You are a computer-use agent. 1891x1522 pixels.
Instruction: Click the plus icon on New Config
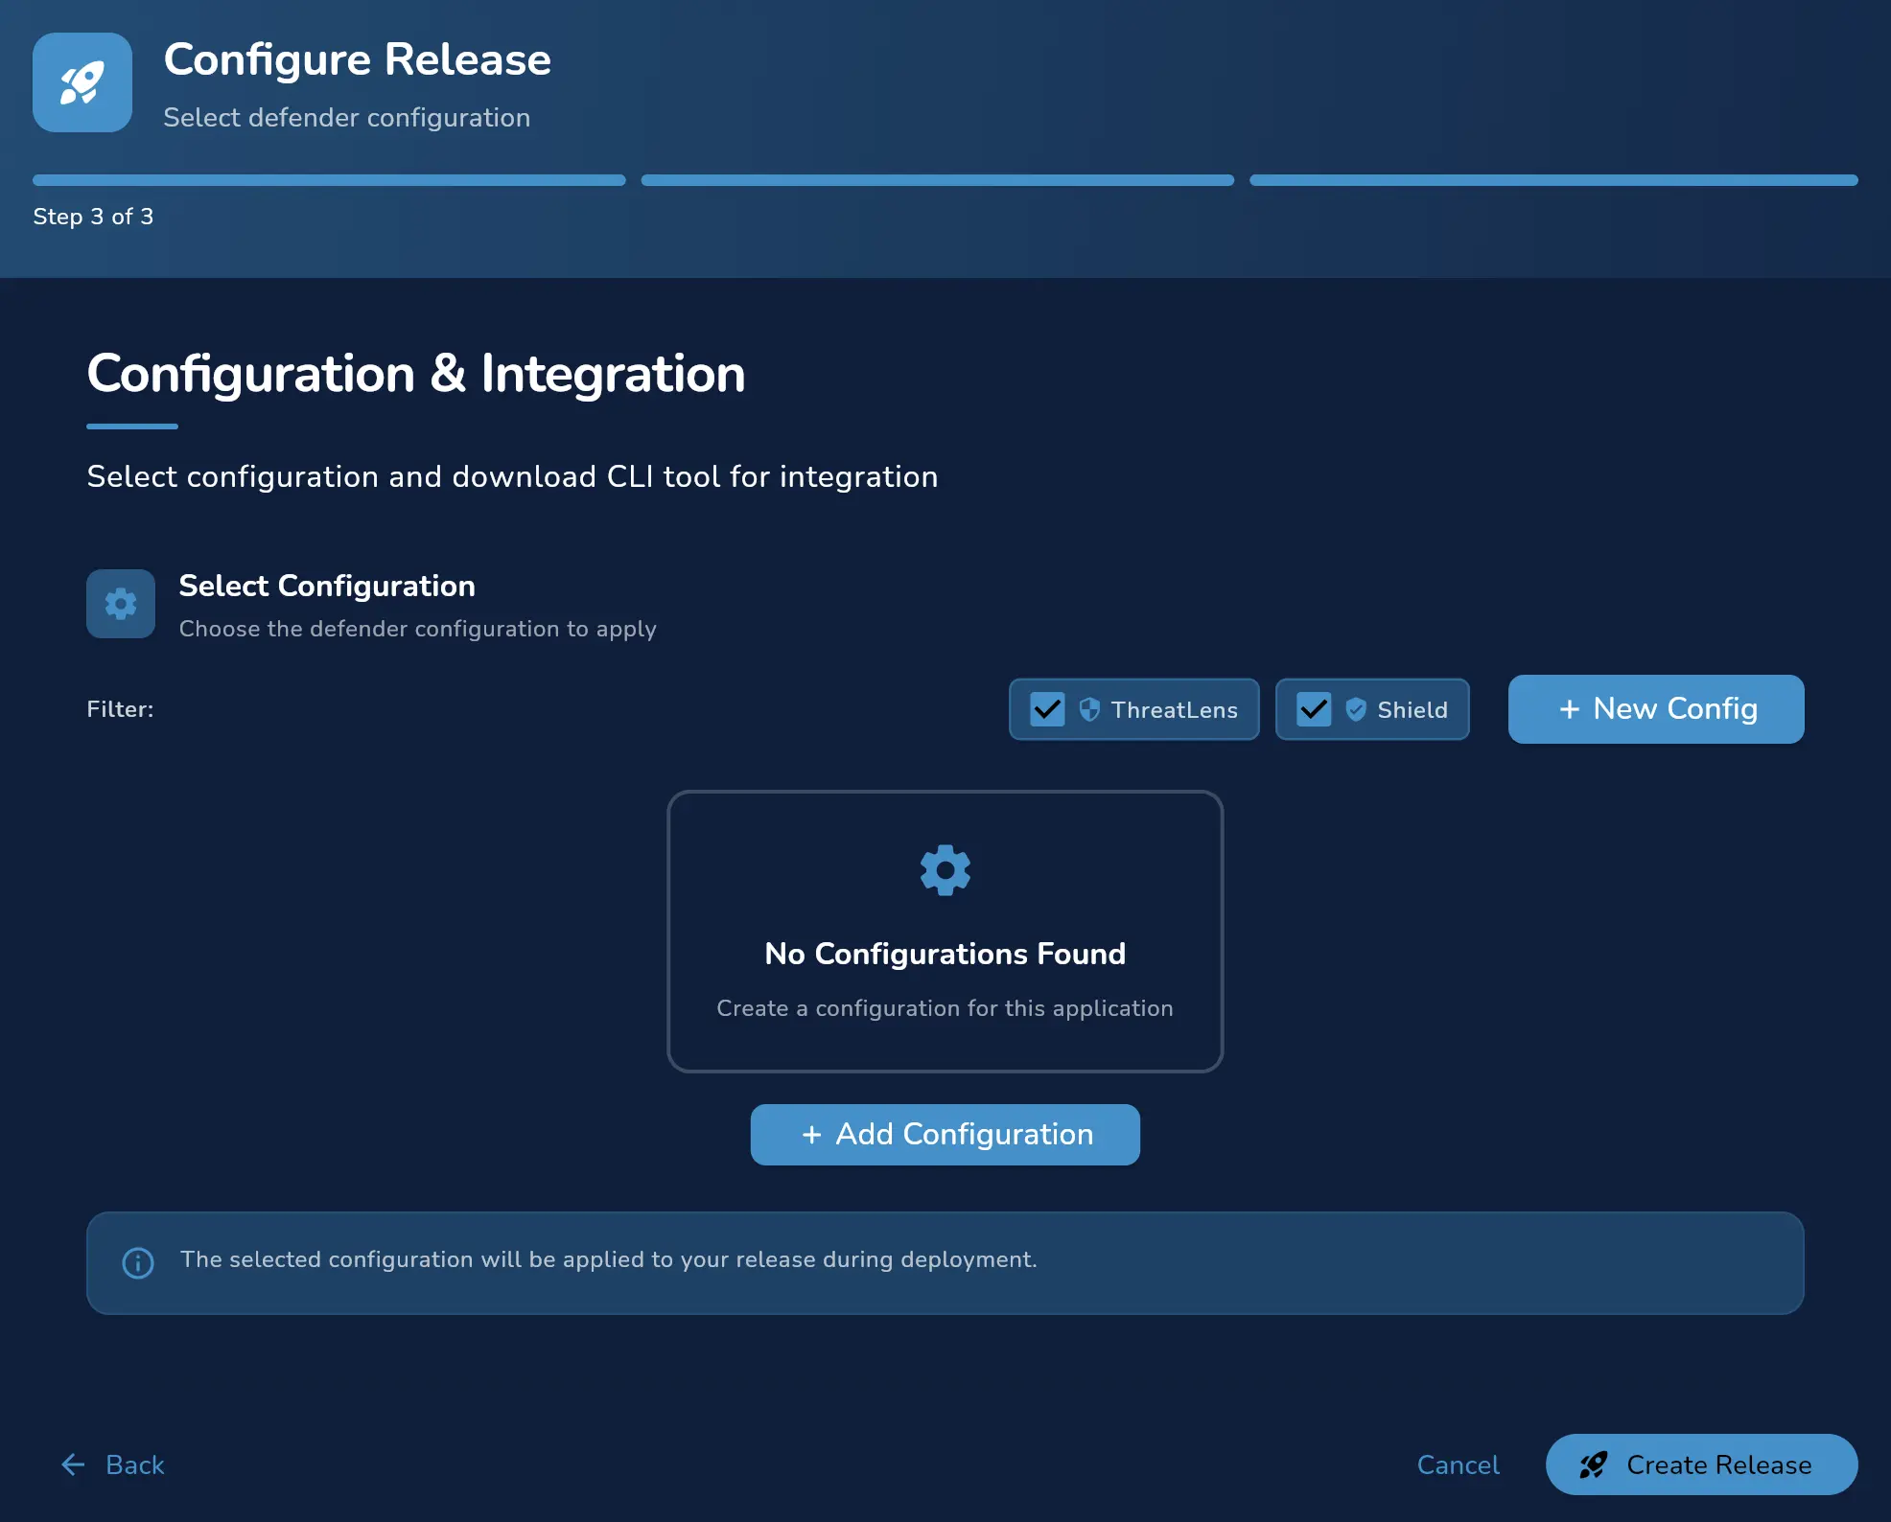coord(1569,709)
